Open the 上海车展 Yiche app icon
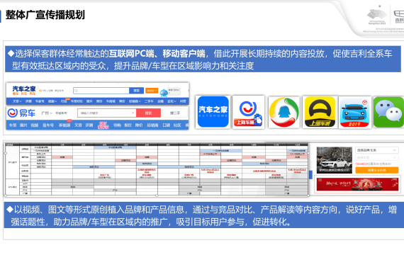404x255 pixels. click(248, 112)
